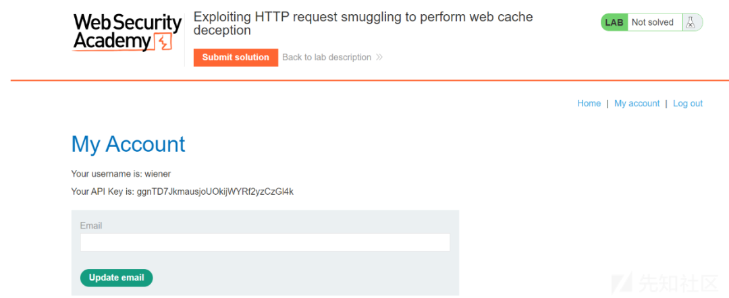Submit solution with the orange button
This screenshot has height=298, width=729.
(236, 57)
